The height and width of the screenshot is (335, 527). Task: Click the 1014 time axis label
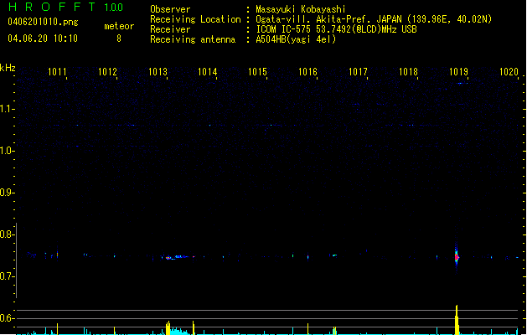(208, 72)
